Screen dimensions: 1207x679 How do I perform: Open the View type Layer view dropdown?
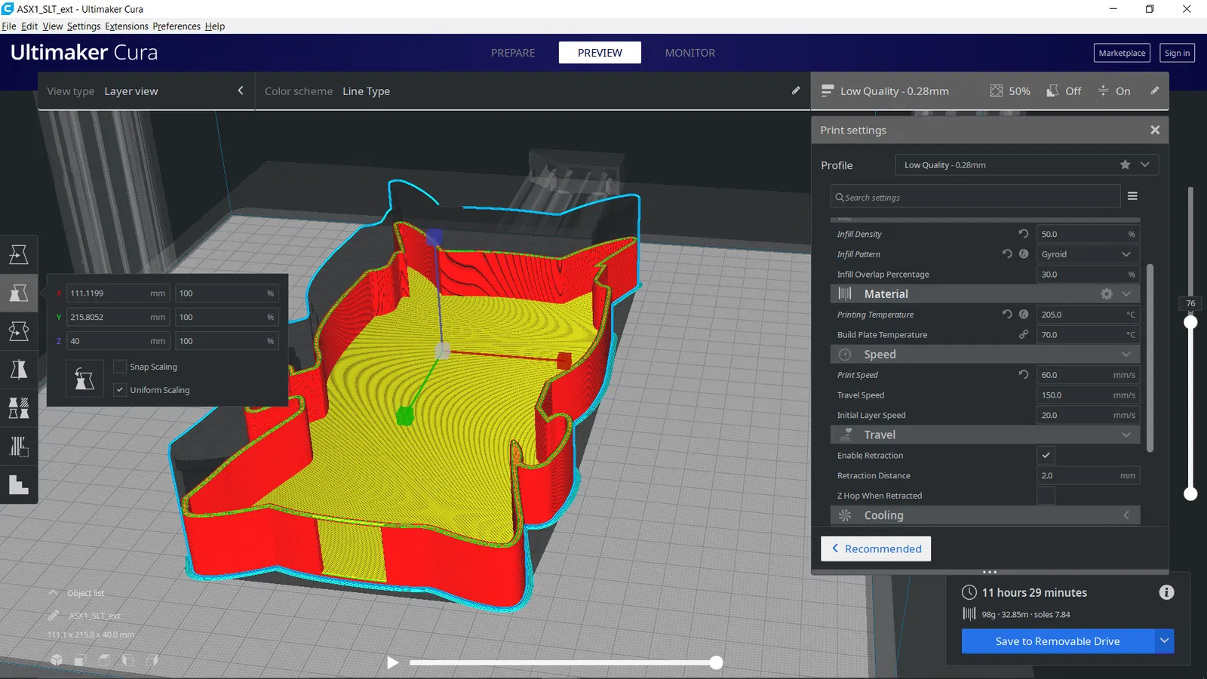146,91
